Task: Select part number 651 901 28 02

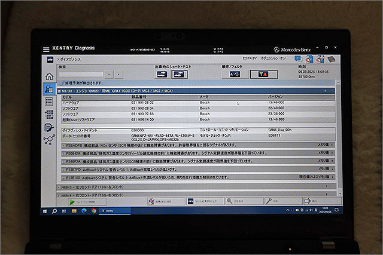Action: tap(142, 103)
